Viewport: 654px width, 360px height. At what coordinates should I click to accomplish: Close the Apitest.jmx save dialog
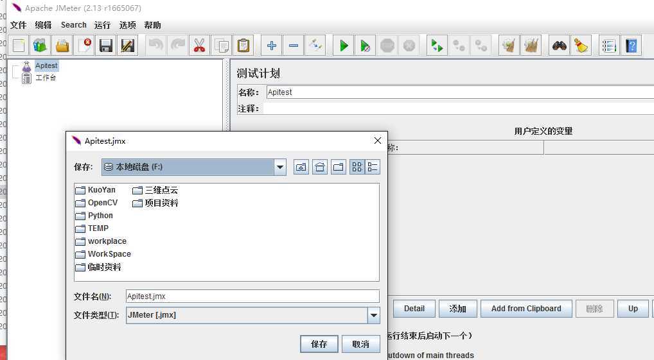tap(378, 141)
